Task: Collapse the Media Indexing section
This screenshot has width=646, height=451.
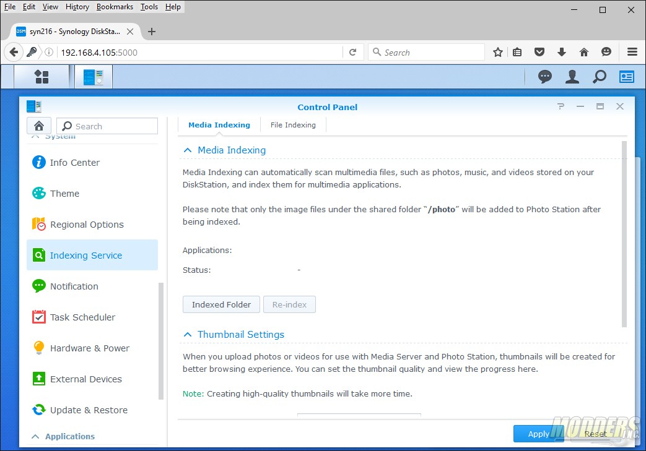Action: [x=188, y=150]
